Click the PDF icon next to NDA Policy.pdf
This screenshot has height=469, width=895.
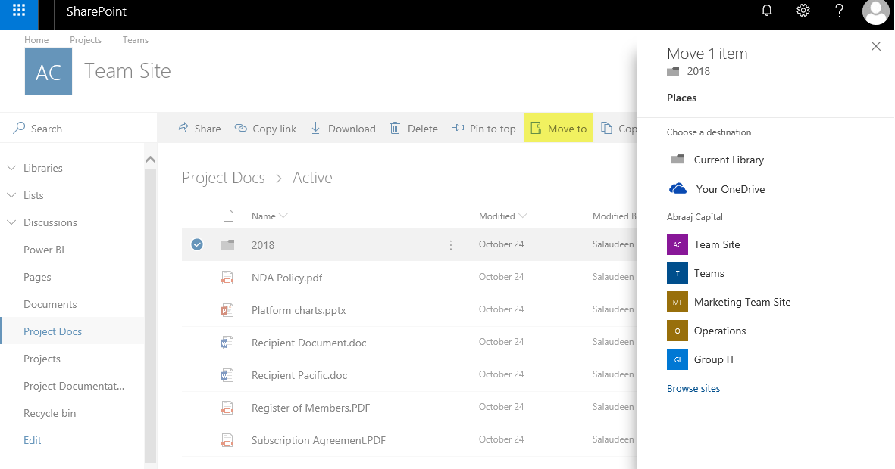[x=227, y=278]
